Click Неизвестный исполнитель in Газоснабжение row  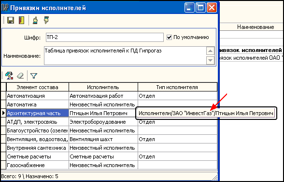tap(103, 165)
